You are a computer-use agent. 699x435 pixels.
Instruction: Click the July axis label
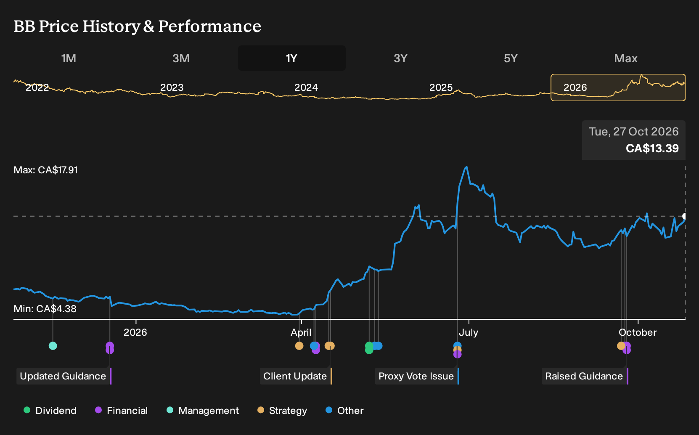tap(469, 332)
